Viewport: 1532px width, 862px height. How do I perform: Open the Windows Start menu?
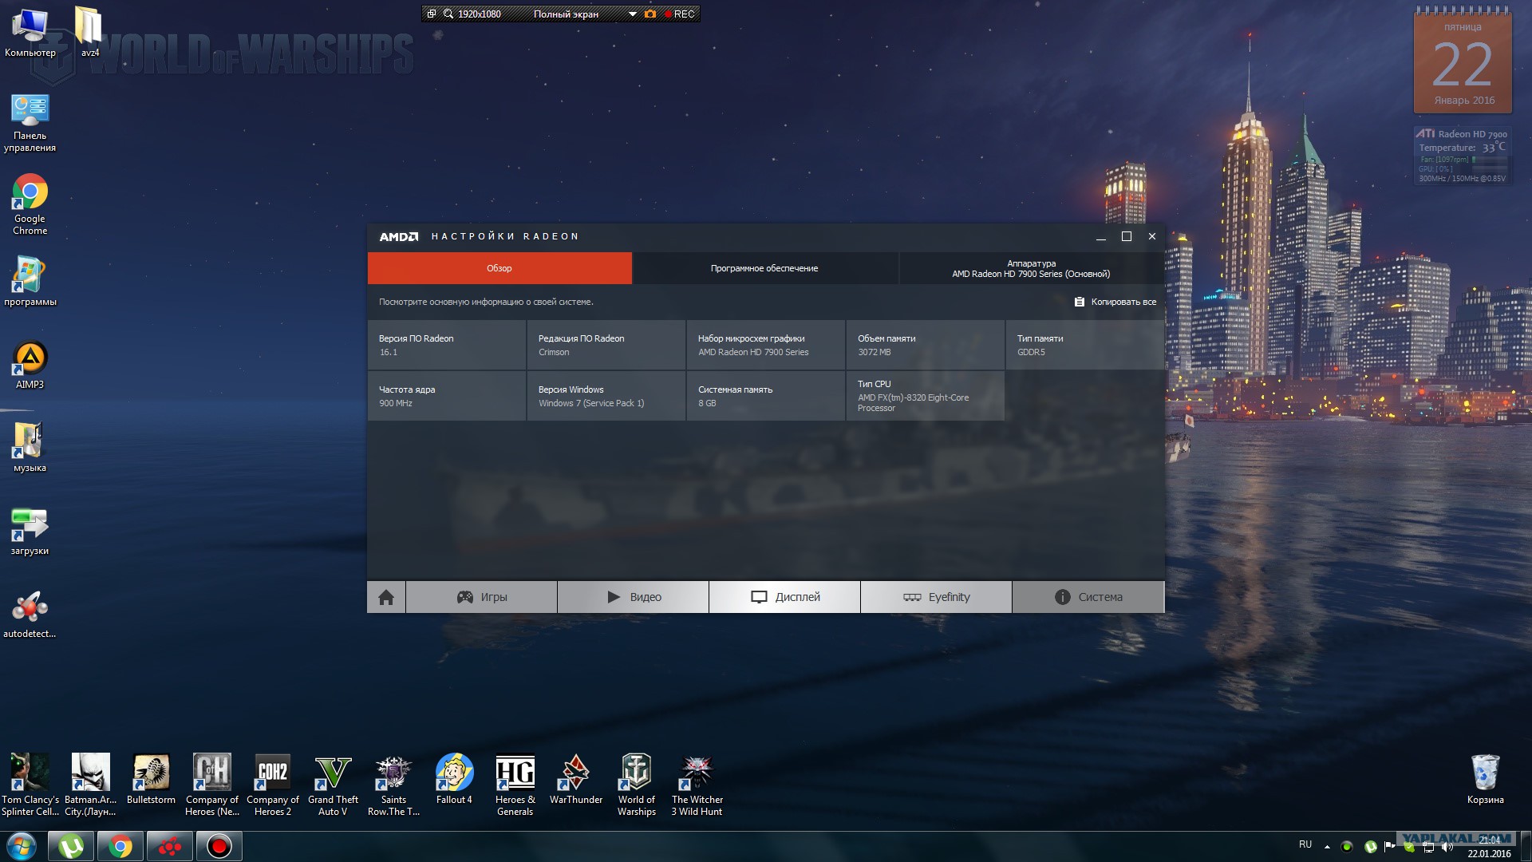(22, 846)
